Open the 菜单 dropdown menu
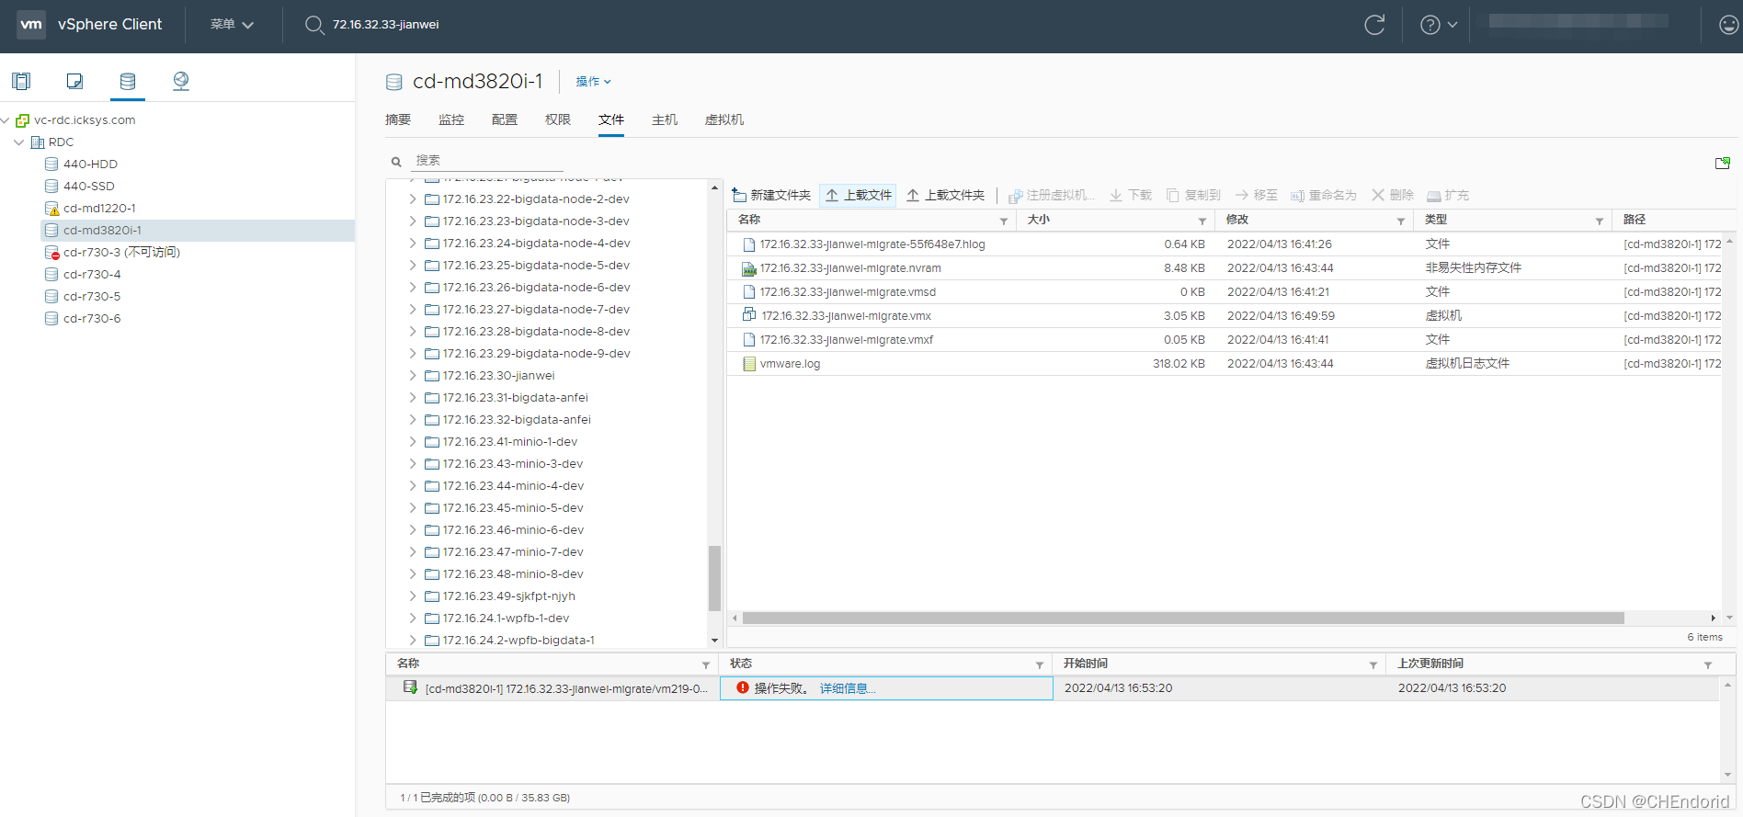 point(232,25)
